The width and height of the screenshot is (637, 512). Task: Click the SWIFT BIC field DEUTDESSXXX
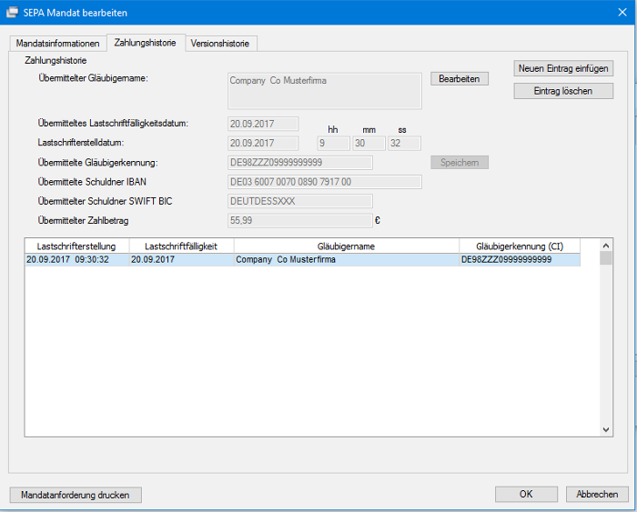coord(300,201)
